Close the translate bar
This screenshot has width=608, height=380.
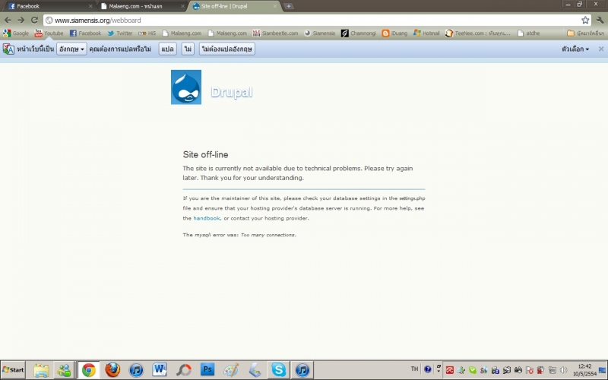601,49
